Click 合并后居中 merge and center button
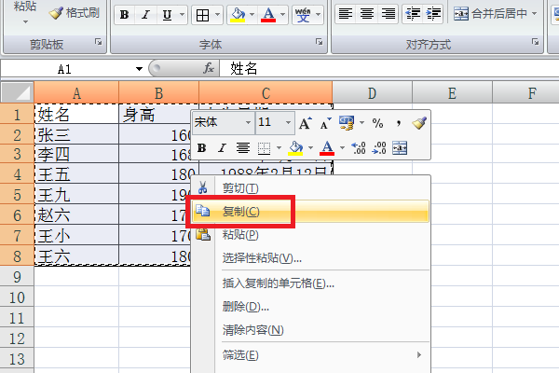 tap(490, 14)
